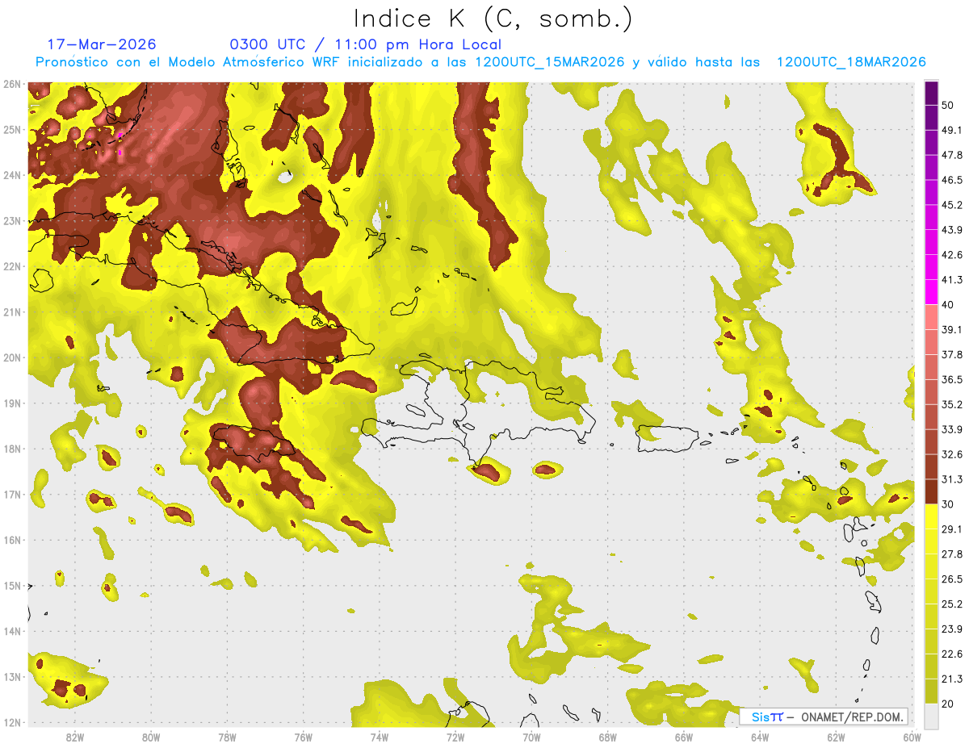Viewport: 969px width, 748px height.
Task: Click the colorbar value "22.6"
Action: 952,654
